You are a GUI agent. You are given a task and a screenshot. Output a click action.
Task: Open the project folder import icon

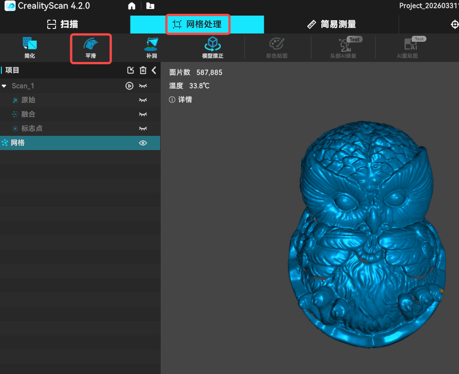click(150, 6)
